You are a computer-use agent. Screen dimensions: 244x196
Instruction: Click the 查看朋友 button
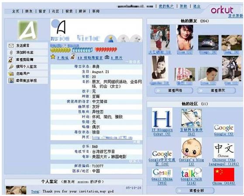(216, 90)
